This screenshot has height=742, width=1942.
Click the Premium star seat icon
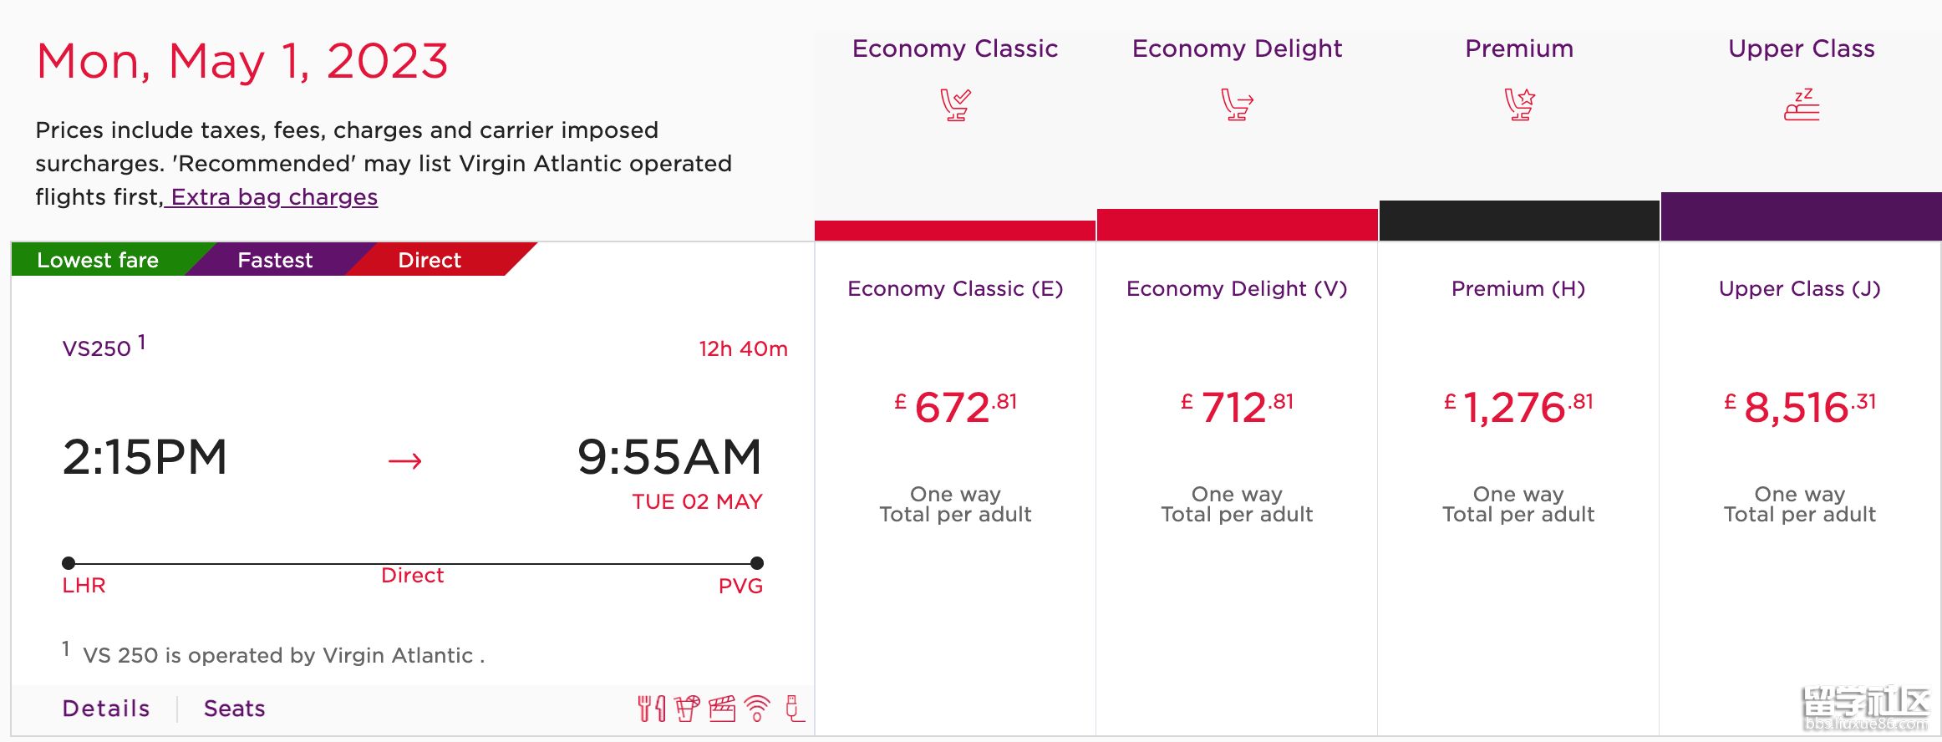tap(1519, 104)
